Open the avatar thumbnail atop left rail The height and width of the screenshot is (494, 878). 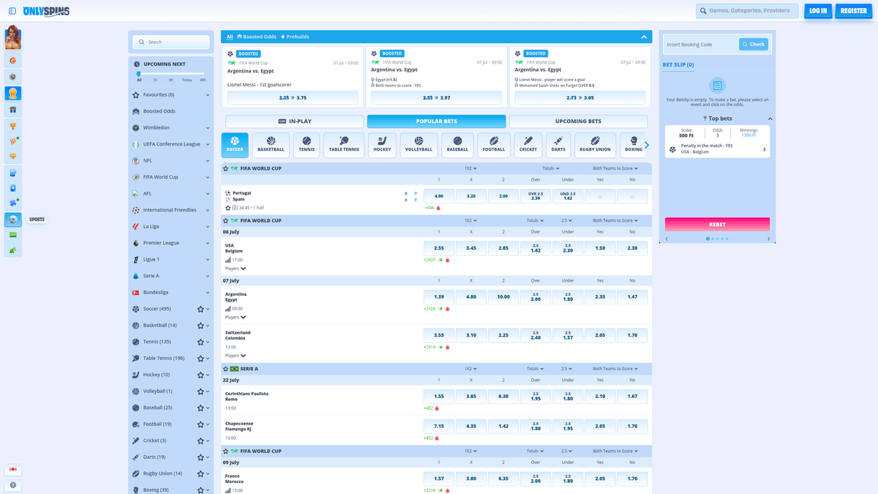pyautogui.click(x=12, y=37)
